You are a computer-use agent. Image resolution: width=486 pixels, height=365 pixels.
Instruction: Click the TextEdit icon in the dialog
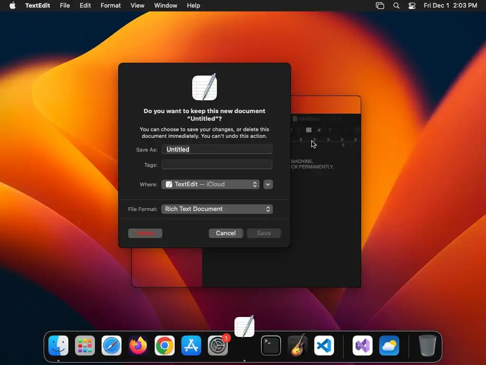205,87
